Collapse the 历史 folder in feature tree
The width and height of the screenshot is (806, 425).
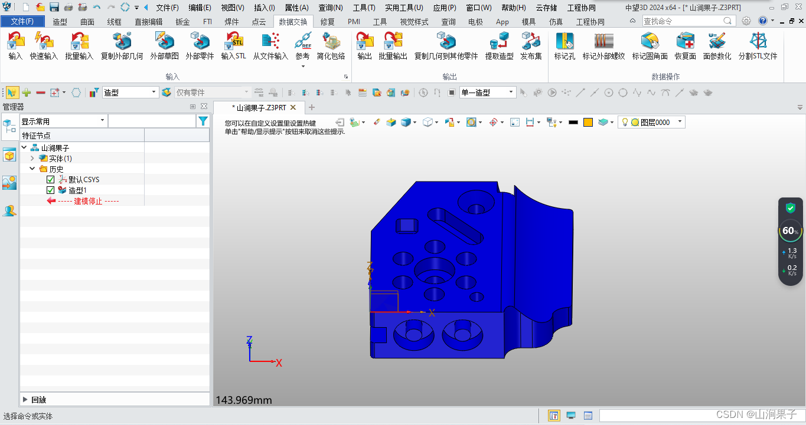coord(33,169)
